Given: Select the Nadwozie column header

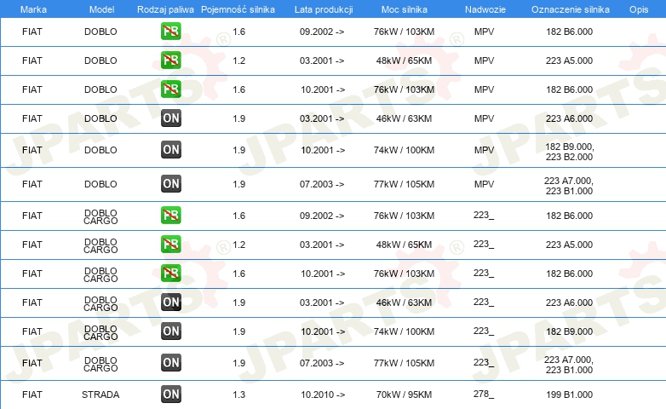Looking at the screenshot, I should point(485,9).
